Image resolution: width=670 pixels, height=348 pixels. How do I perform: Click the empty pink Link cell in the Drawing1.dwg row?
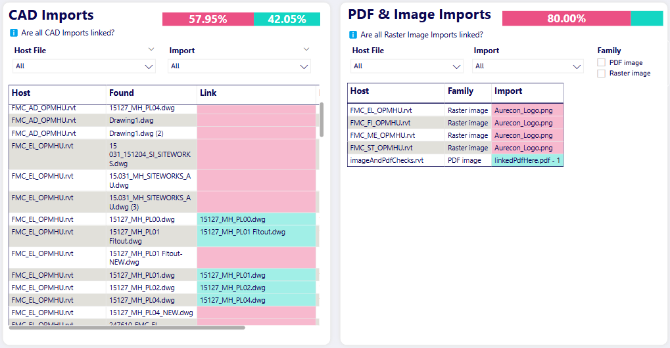point(256,120)
